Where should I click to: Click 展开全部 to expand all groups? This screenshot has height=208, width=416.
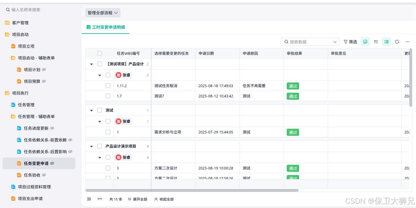(137, 199)
